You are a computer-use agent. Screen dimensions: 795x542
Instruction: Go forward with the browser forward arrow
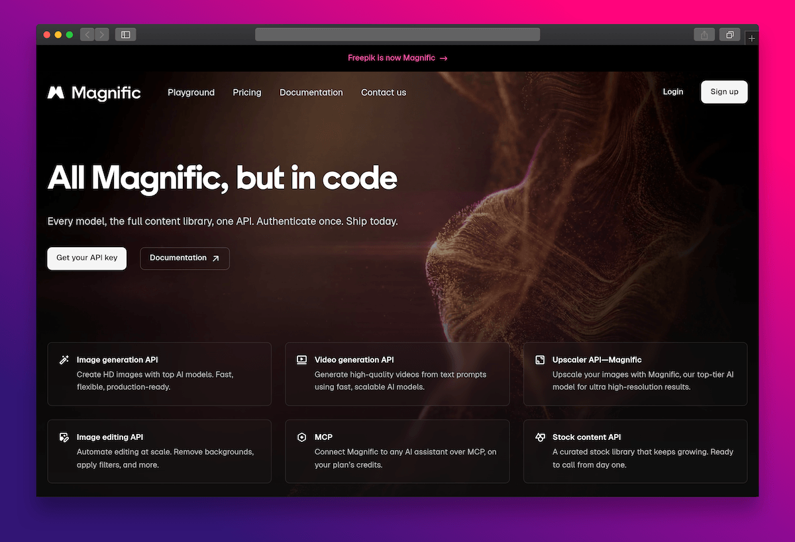[102, 34]
